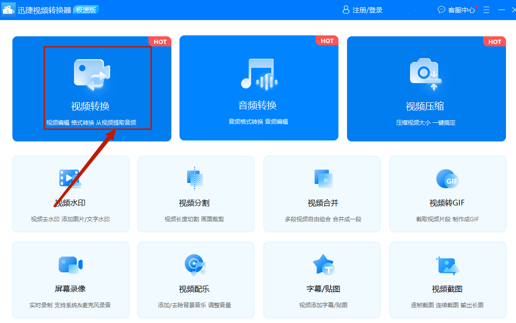Open the 视频分割 (video split) tool
The height and width of the screenshot is (323, 516).
pyautogui.click(x=196, y=194)
